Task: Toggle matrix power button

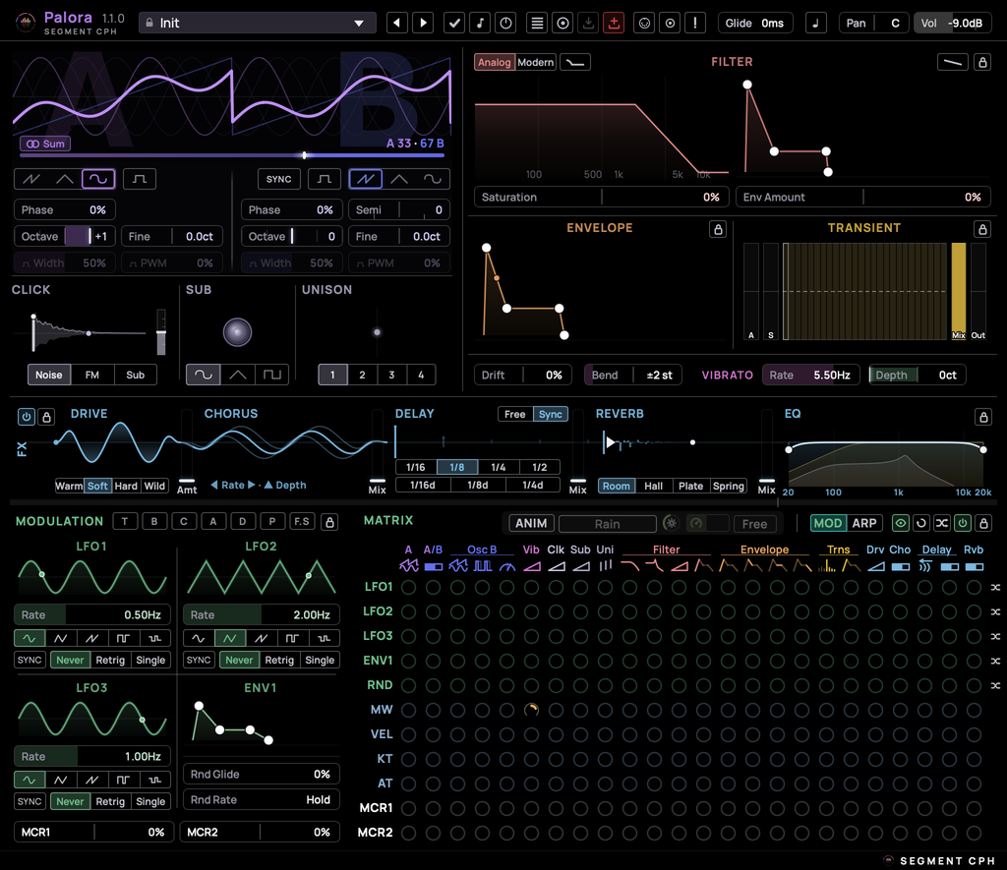Action: (x=962, y=523)
